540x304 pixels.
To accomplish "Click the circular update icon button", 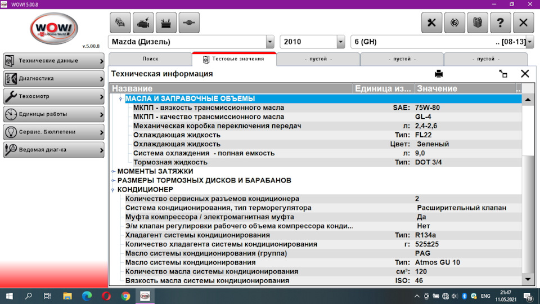I will [x=454, y=23].
